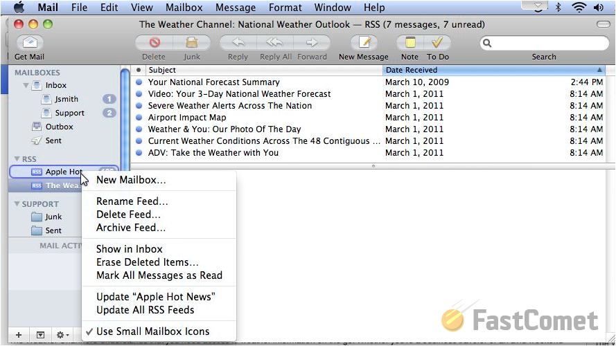Open the Mailbox menu in menu bar
The image size is (616, 346).
184,8
